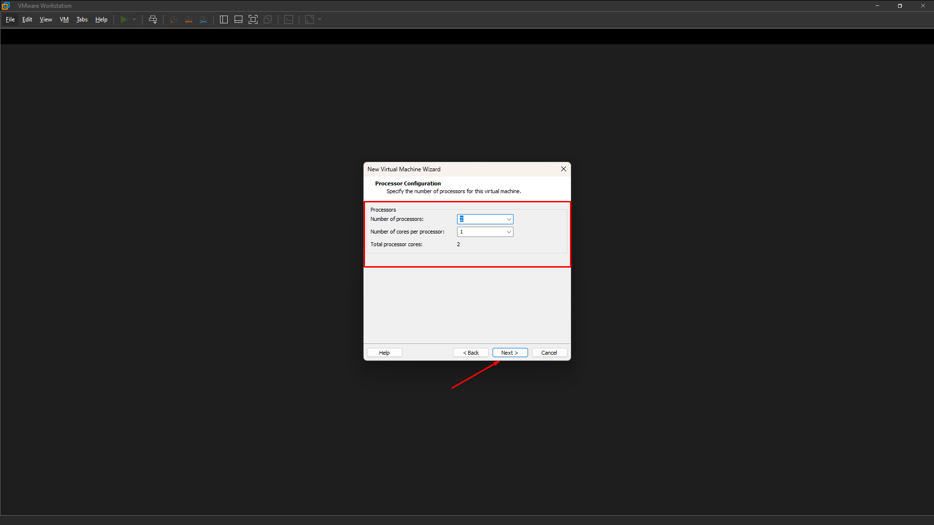Expand the Number of processors dropdown
The width and height of the screenshot is (934, 525).
pos(509,219)
